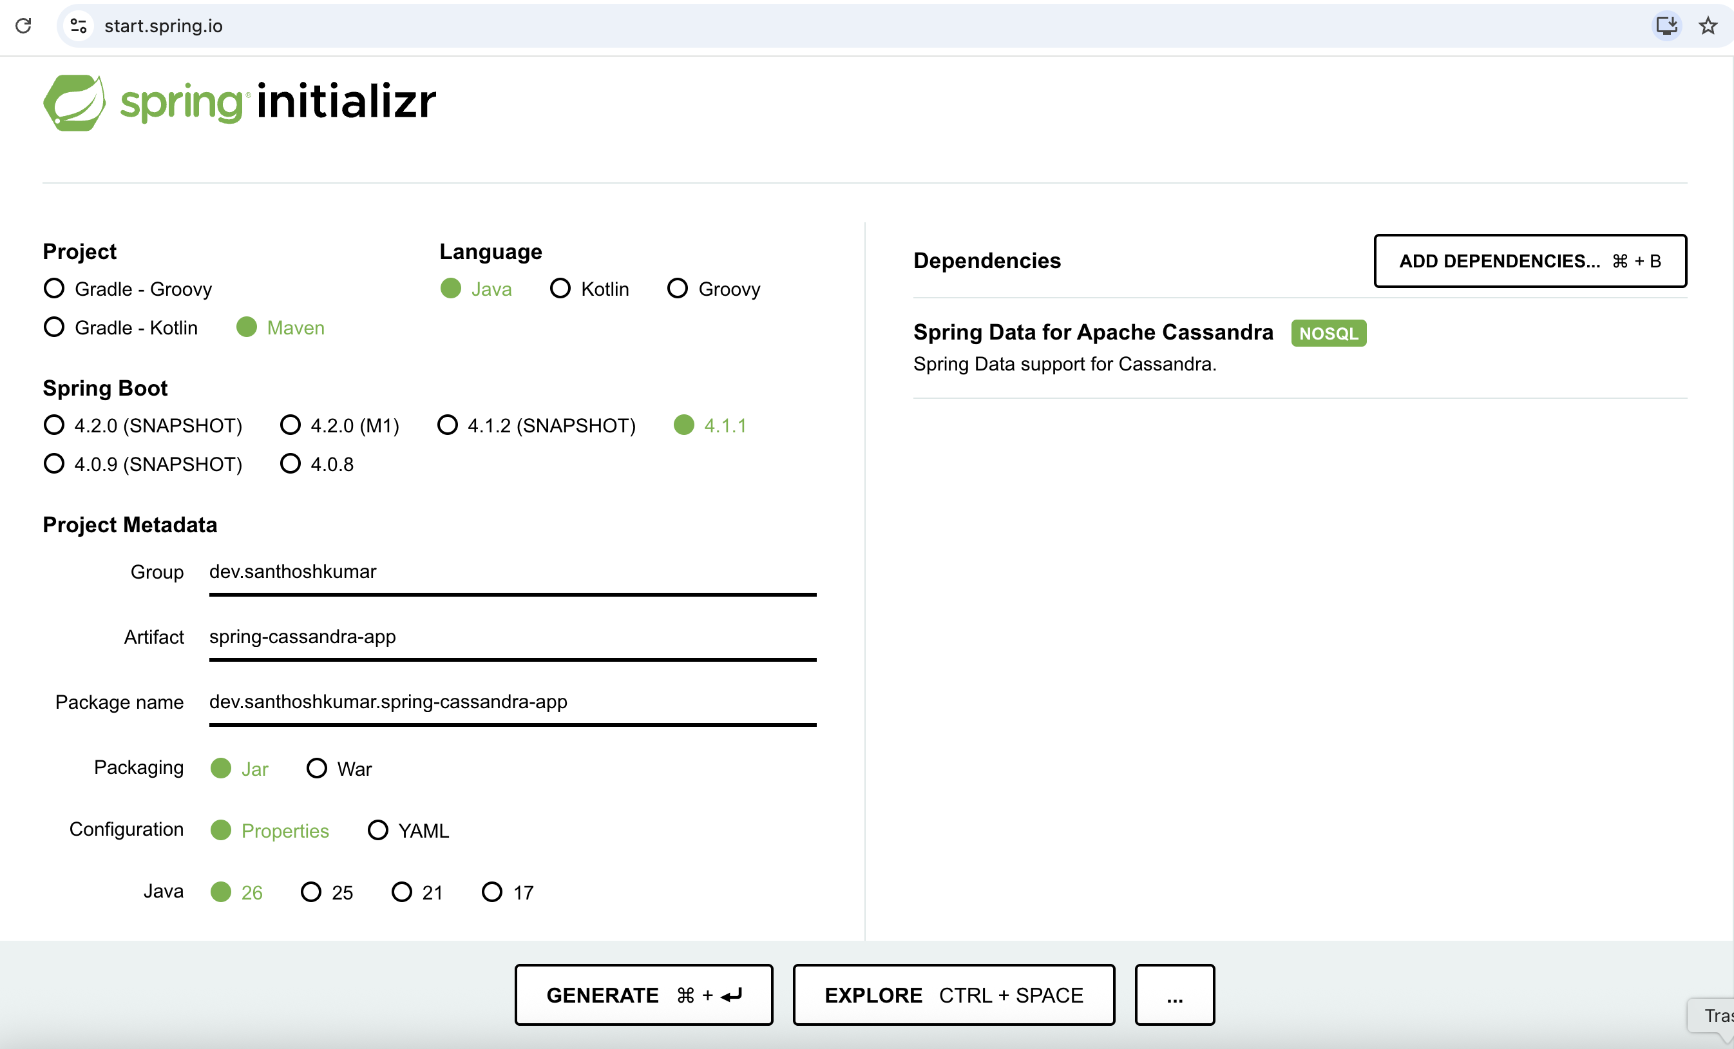Choose Kotlin as the language
Viewport: 1734px width, 1049px height.
590,289
